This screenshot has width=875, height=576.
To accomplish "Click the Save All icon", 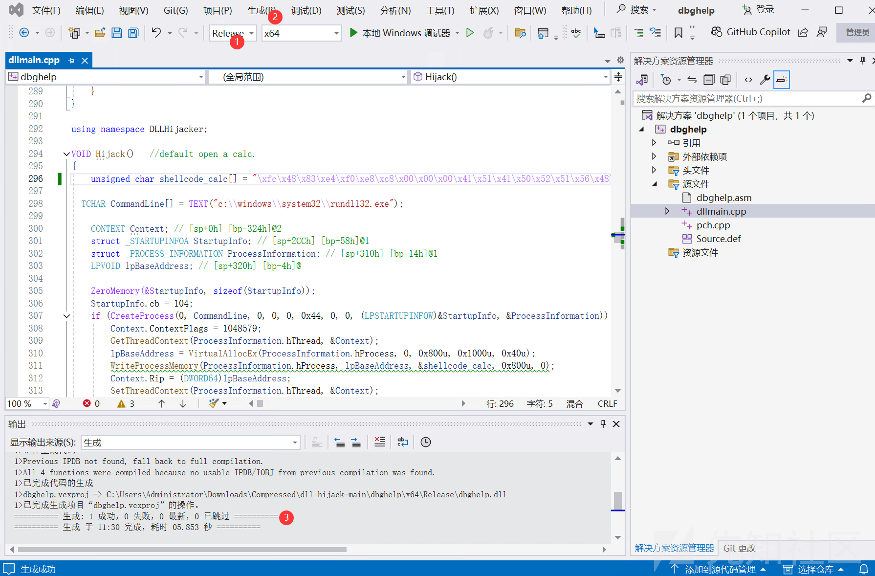I will point(133,33).
